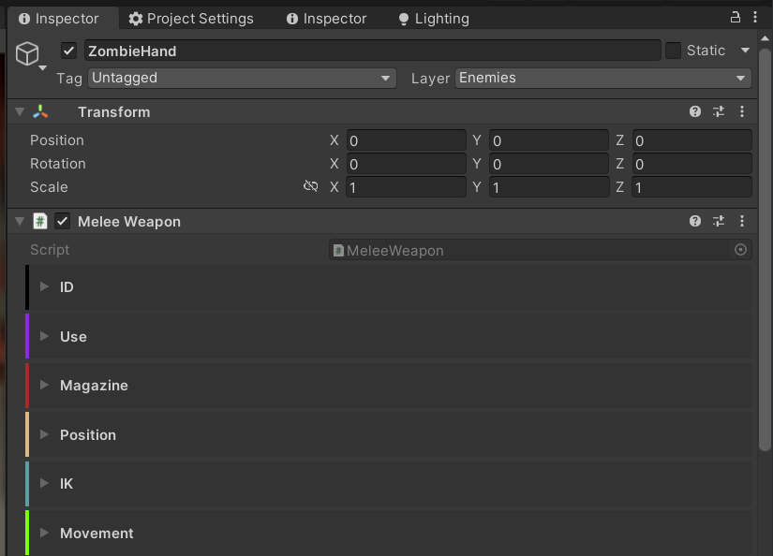
Task: Collapse the Melee Weapon component foldout
Action: (x=20, y=221)
